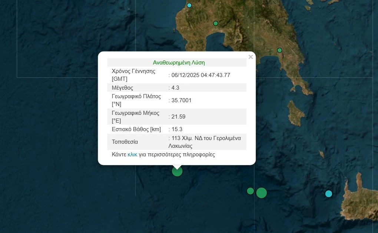Click the small green marker above the Messenian gulf
The width and height of the screenshot is (378, 233).
216,23
